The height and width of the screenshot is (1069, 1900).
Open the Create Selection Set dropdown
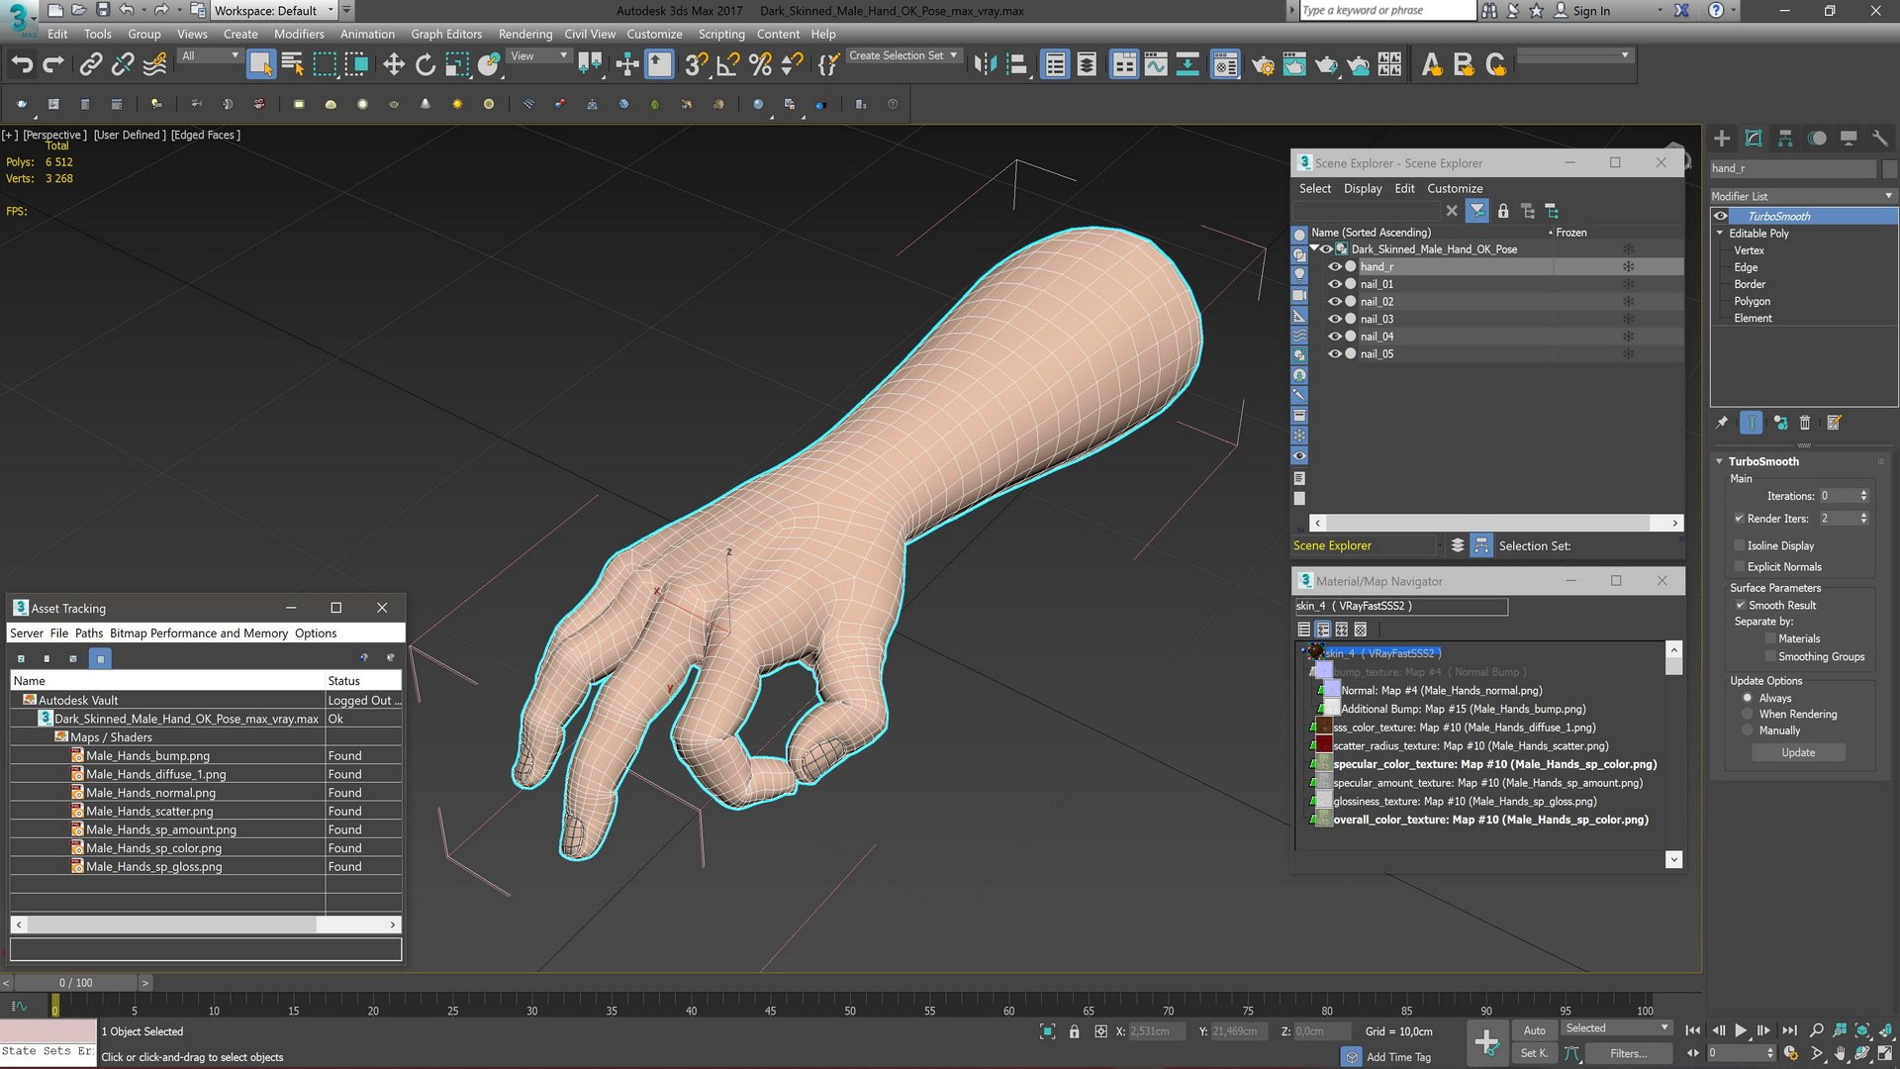coord(902,55)
